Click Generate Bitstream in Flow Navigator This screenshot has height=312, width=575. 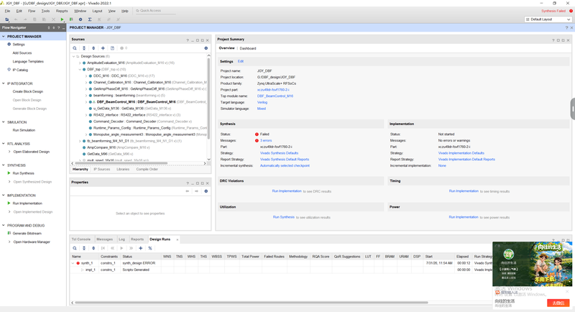pos(27,234)
